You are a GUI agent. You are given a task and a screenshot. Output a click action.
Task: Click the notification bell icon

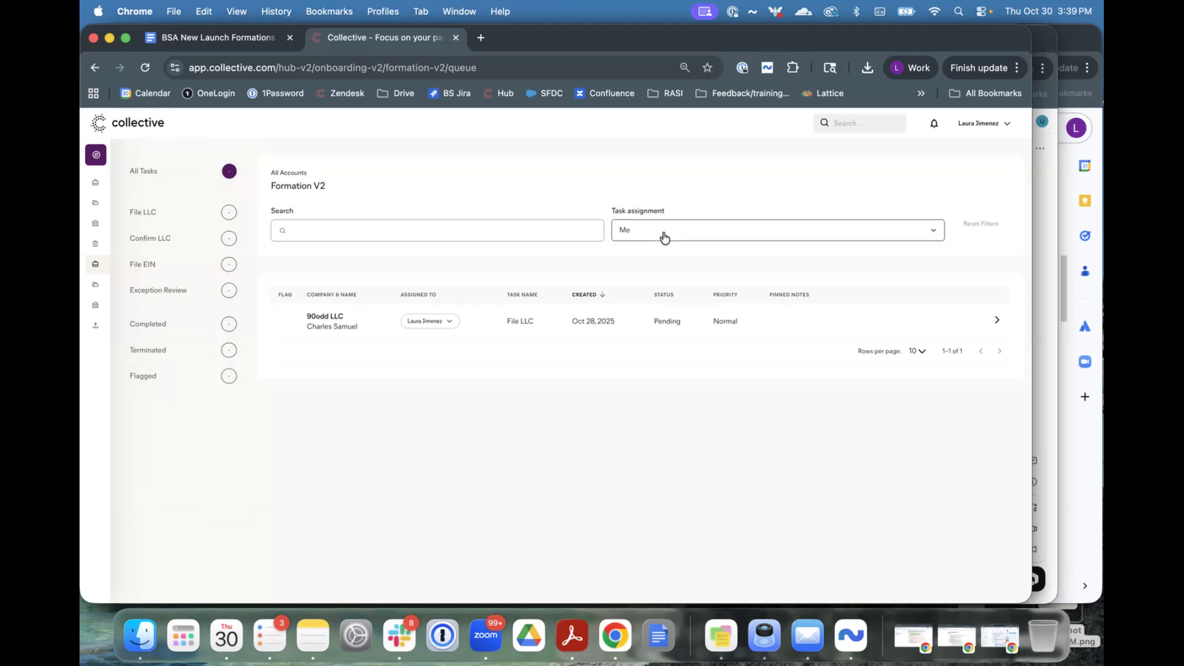(934, 123)
